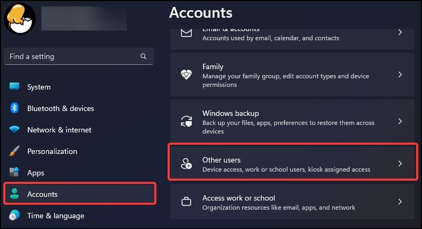Open the Other users settings
This screenshot has height=229, width=422.
286,164
